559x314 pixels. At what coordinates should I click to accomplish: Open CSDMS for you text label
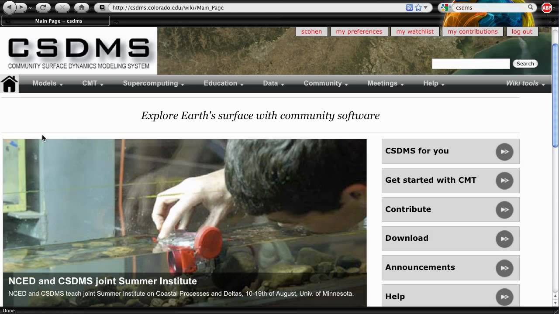[417, 151]
